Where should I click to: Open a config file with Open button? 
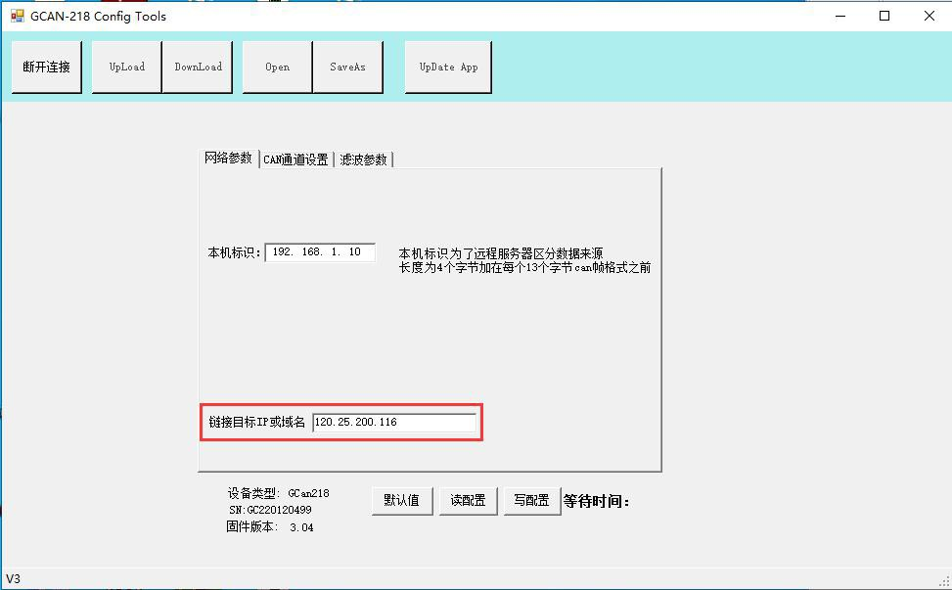click(x=278, y=67)
